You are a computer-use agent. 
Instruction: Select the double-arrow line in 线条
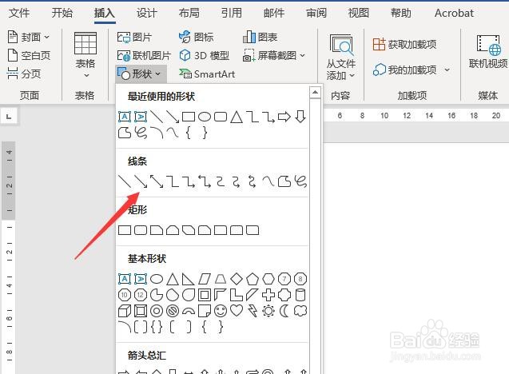point(157,181)
